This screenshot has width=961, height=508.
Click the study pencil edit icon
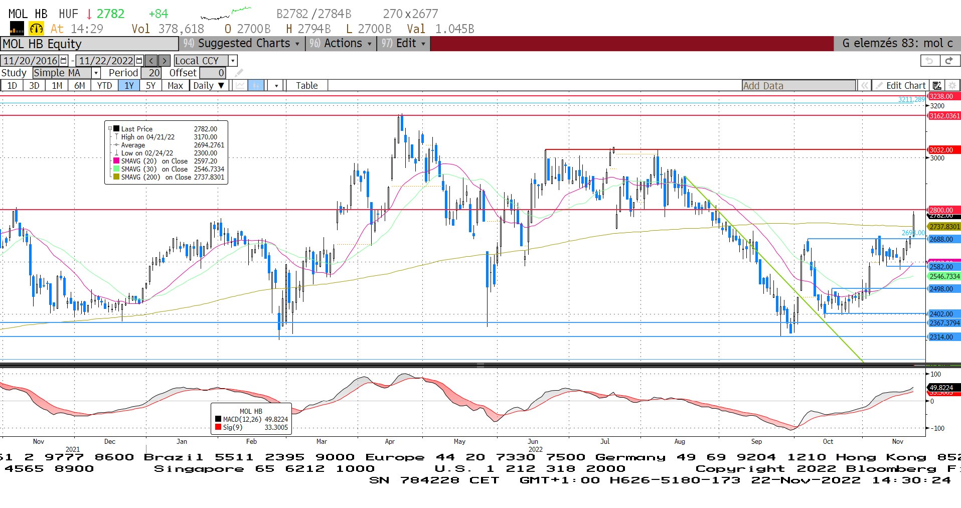pyautogui.click(x=239, y=73)
